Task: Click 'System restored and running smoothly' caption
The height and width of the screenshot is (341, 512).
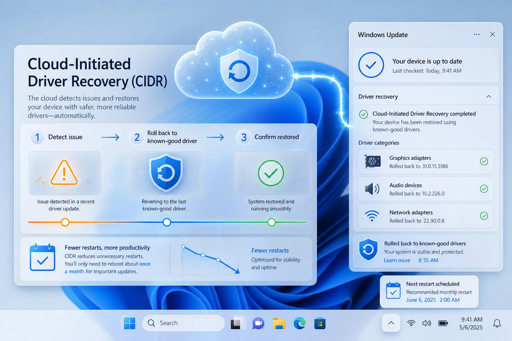Action: pyautogui.click(x=271, y=205)
